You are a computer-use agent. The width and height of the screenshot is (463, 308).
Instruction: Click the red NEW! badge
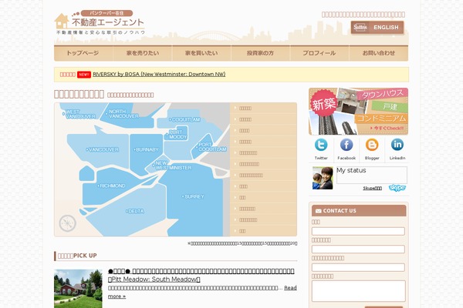click(84, 75)
